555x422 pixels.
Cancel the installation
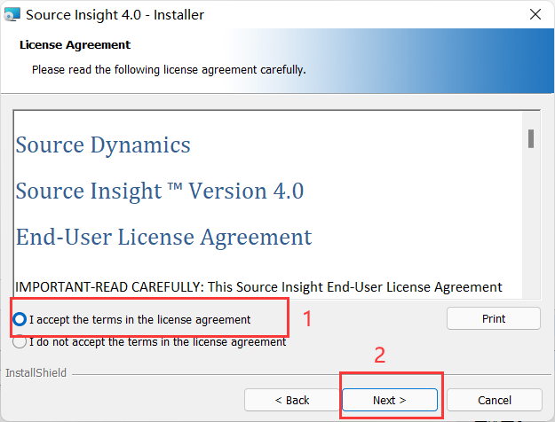[x=495, y=400]
